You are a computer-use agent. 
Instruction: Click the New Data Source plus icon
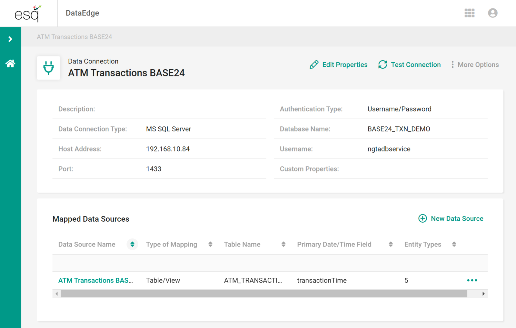[422, 218]
